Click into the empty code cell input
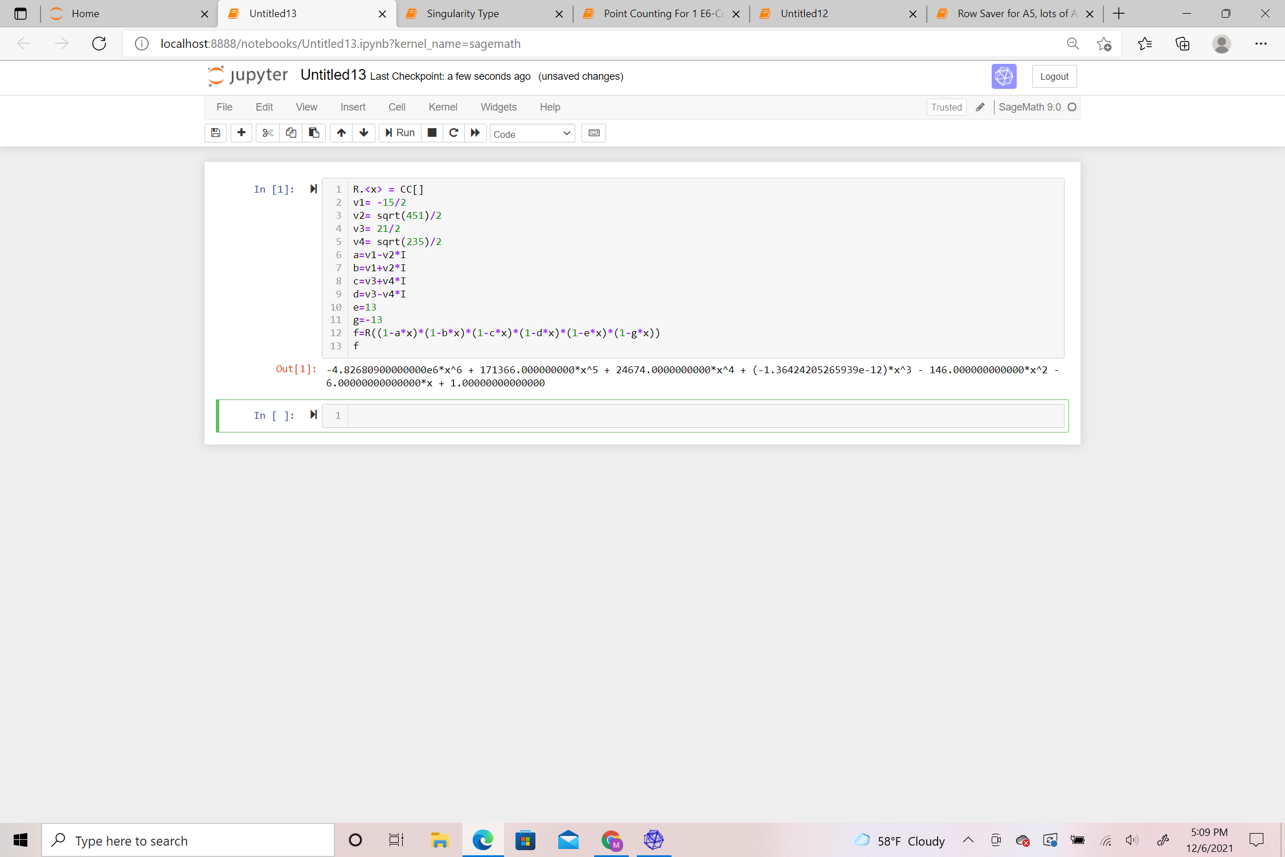Screen dimensions: 1285x857 705,416
